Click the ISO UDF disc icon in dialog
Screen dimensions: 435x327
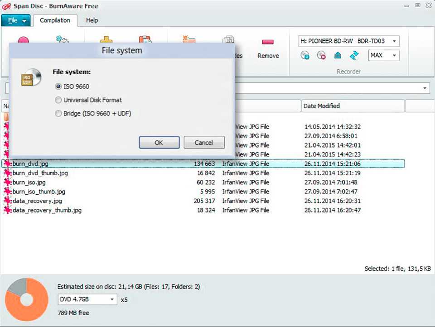tap(31, 77)
